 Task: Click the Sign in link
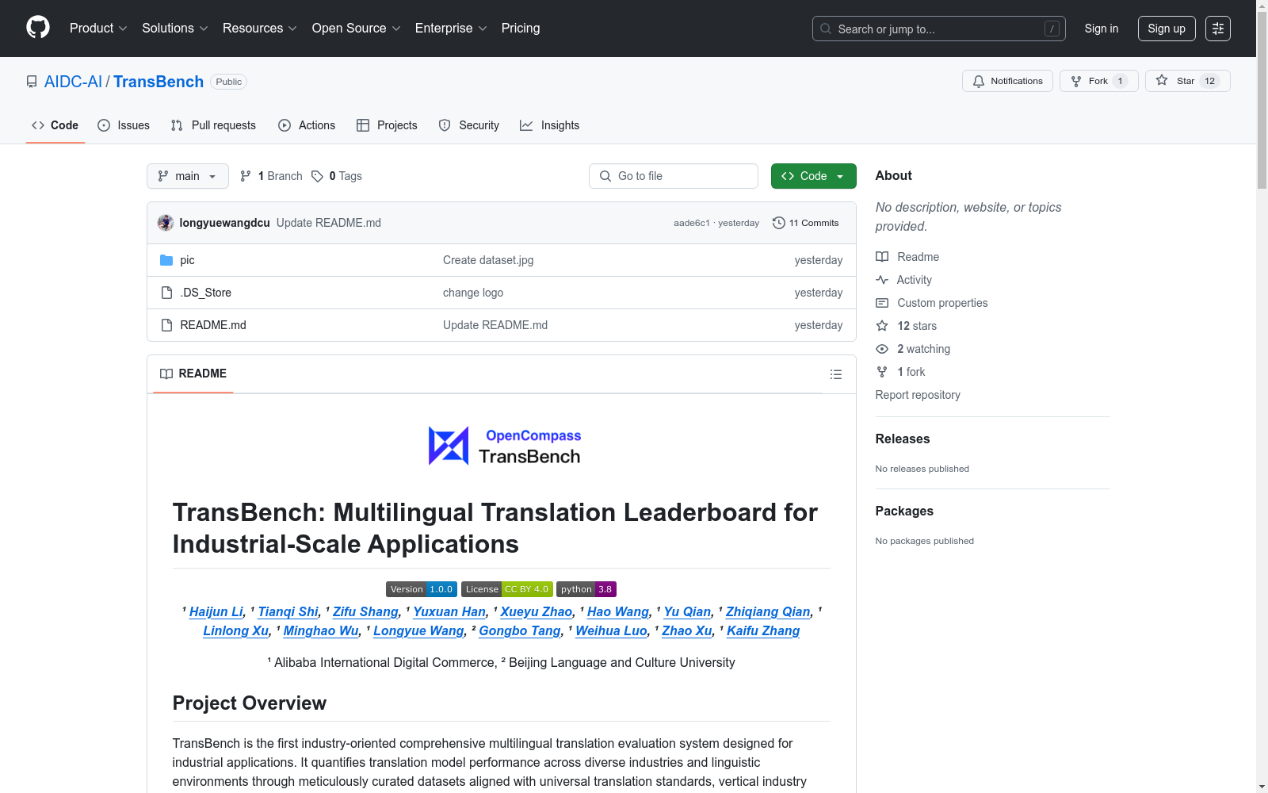coord(1102,29)
